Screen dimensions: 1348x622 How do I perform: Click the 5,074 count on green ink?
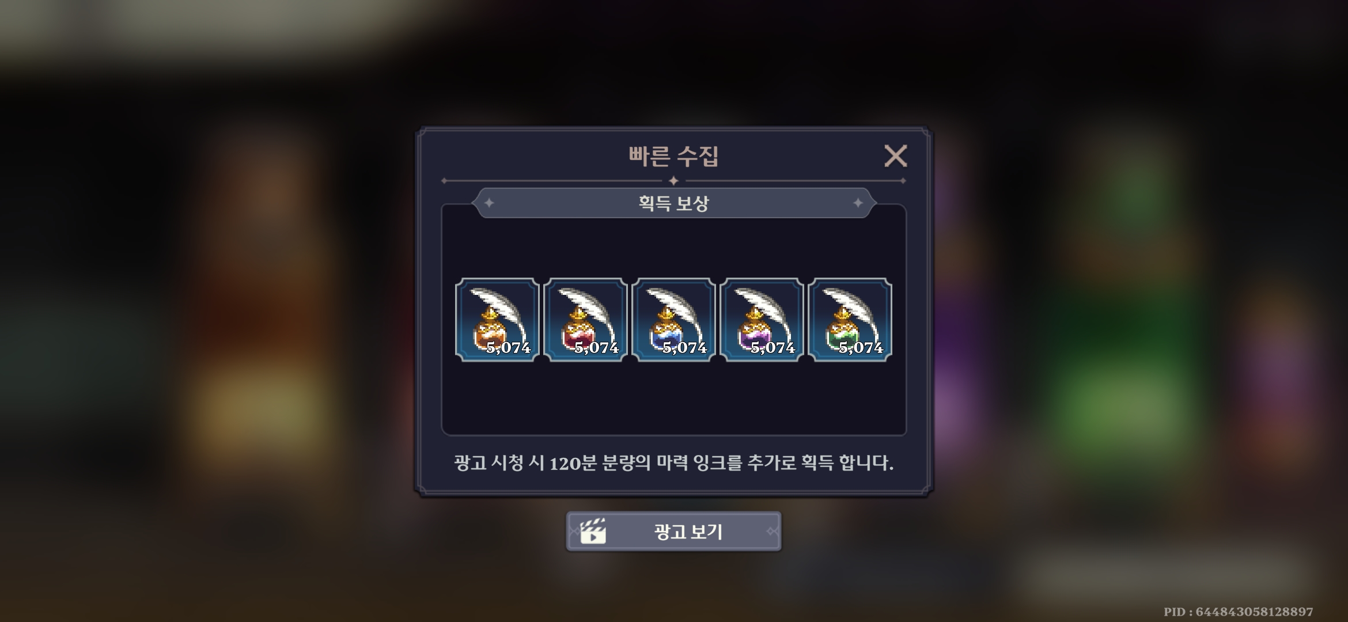click(x=861, y=347)
